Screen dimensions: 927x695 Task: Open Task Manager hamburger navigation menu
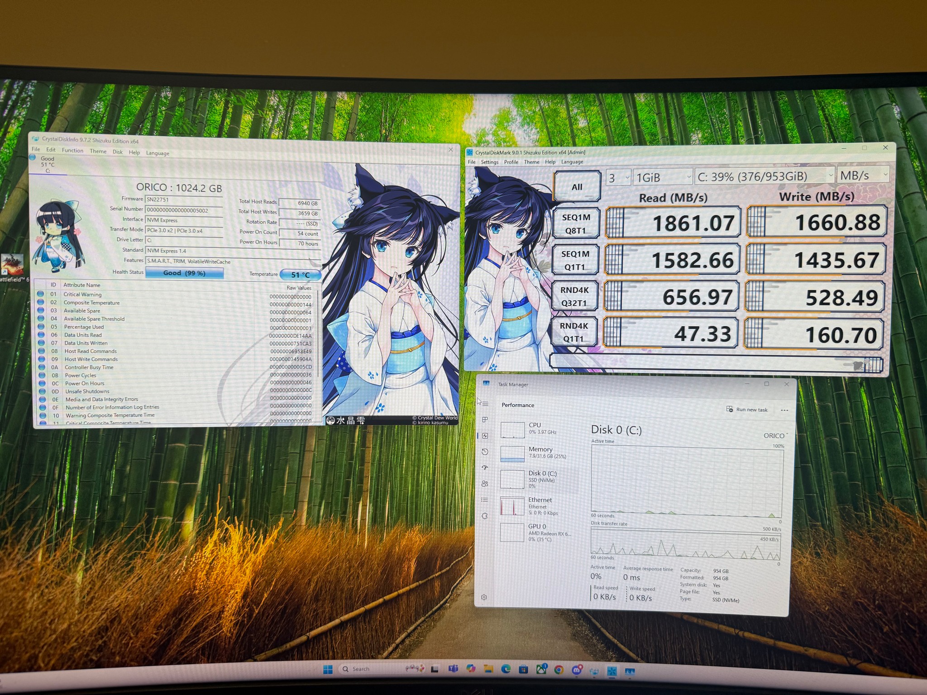[x=485, y=403]
